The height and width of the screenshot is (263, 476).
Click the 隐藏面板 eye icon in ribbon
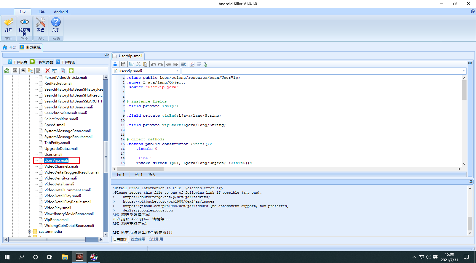pos(25,22)
